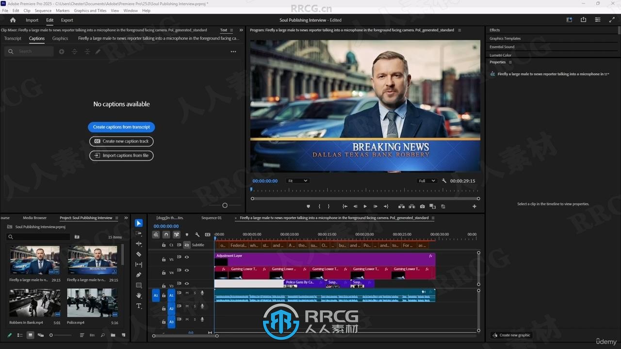The height and width of the screenshot is (349, 621).
Task: Switch Project panel to List view
Action: pos(20,335)
